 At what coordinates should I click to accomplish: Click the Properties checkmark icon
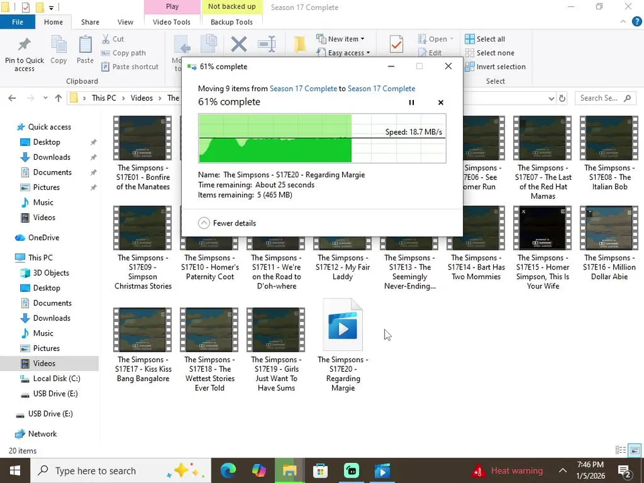(396, 44)
